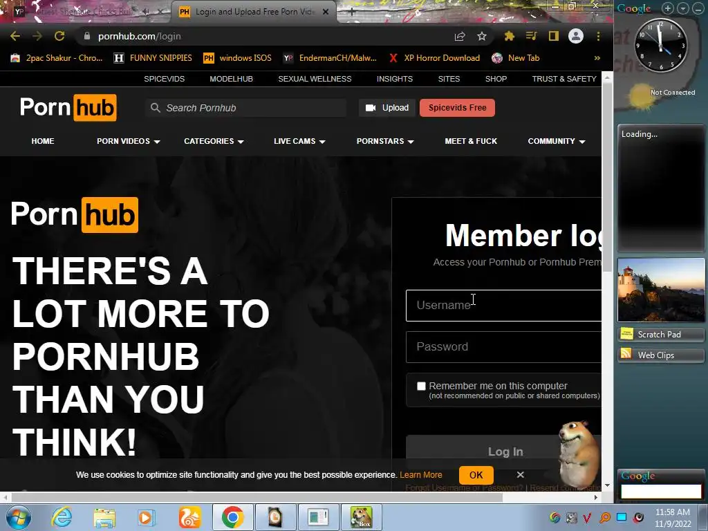
Task: Click the Password input field
Action: pyautogui.click(x=503, y=347)
